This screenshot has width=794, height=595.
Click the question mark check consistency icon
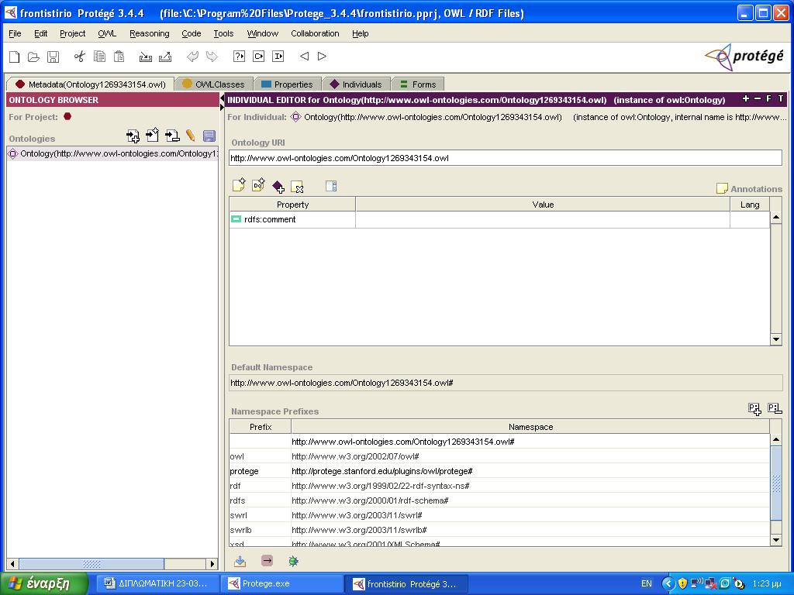click(x=239, y=56)
